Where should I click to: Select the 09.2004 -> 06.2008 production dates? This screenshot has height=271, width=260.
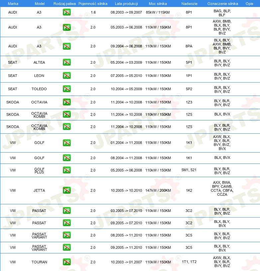126,46
